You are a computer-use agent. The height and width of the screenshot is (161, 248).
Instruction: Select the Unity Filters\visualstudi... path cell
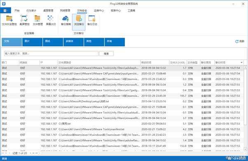tap(99, 113)
